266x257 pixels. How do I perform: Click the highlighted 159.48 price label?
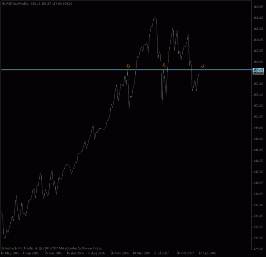click(258, 69)
